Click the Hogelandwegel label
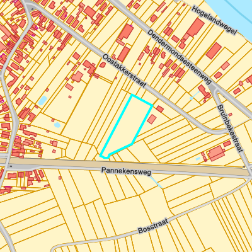Screen dimensions: 252x252 pyautogui.click(x=215, y=20)
